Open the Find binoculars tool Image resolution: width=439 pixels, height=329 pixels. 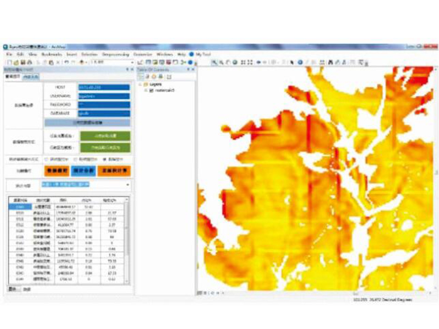(x=330, y=62)
